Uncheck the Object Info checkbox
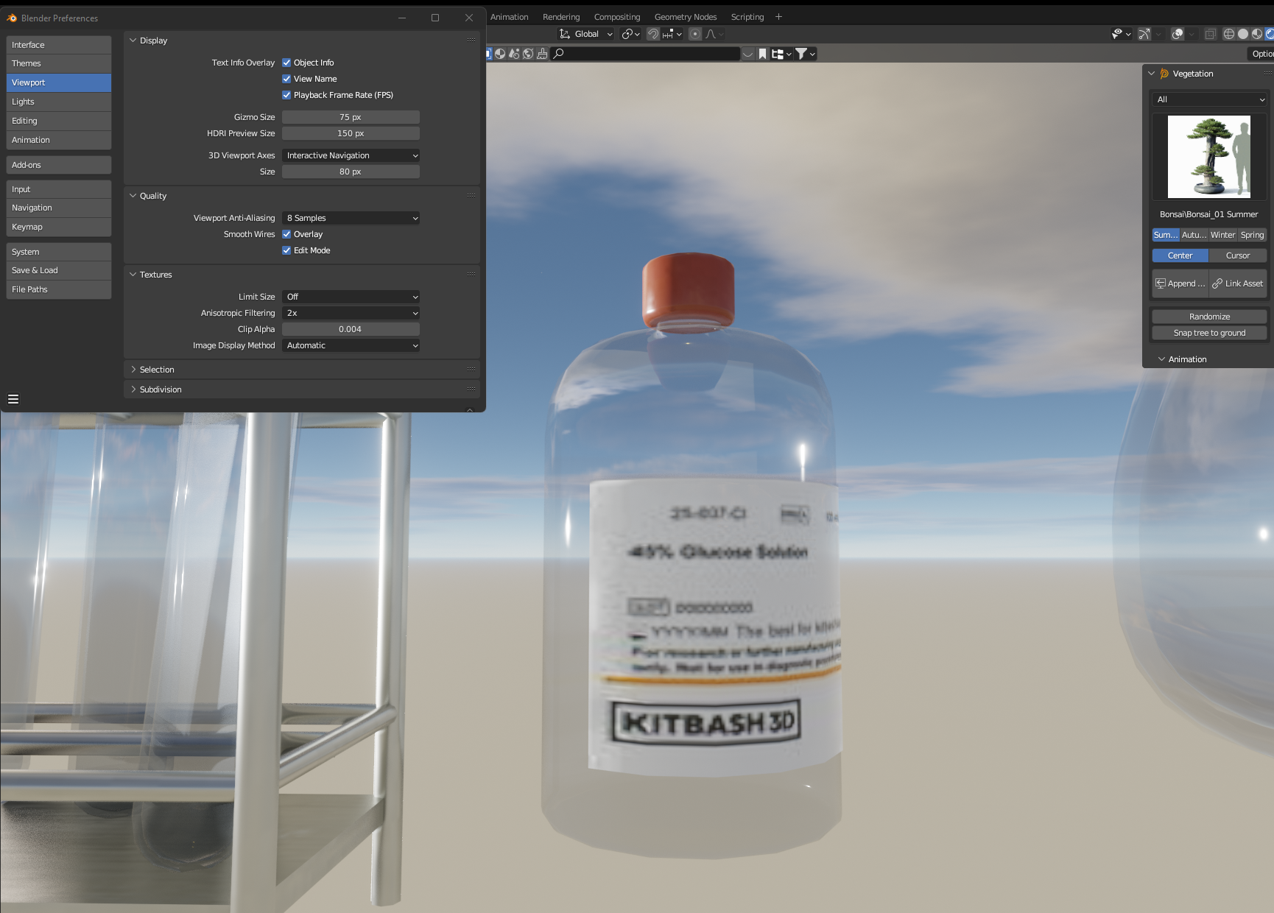This screenshot has height=913, width=1274. (x=286, y=63)
